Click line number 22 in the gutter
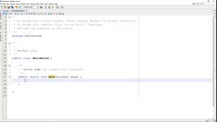217x122 pixels. pyautogui.click(x=5, y=96)
